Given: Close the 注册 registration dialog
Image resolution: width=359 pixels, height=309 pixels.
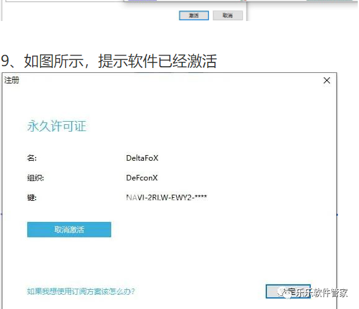Looking at the screenshot, I should pyautogui.click(x=327, y=80).
